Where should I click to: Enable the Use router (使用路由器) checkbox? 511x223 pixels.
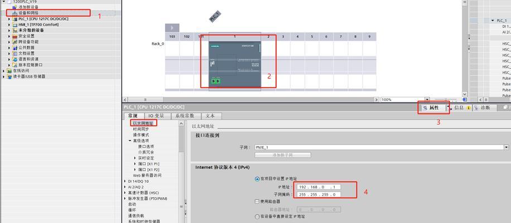click(257, 201)
